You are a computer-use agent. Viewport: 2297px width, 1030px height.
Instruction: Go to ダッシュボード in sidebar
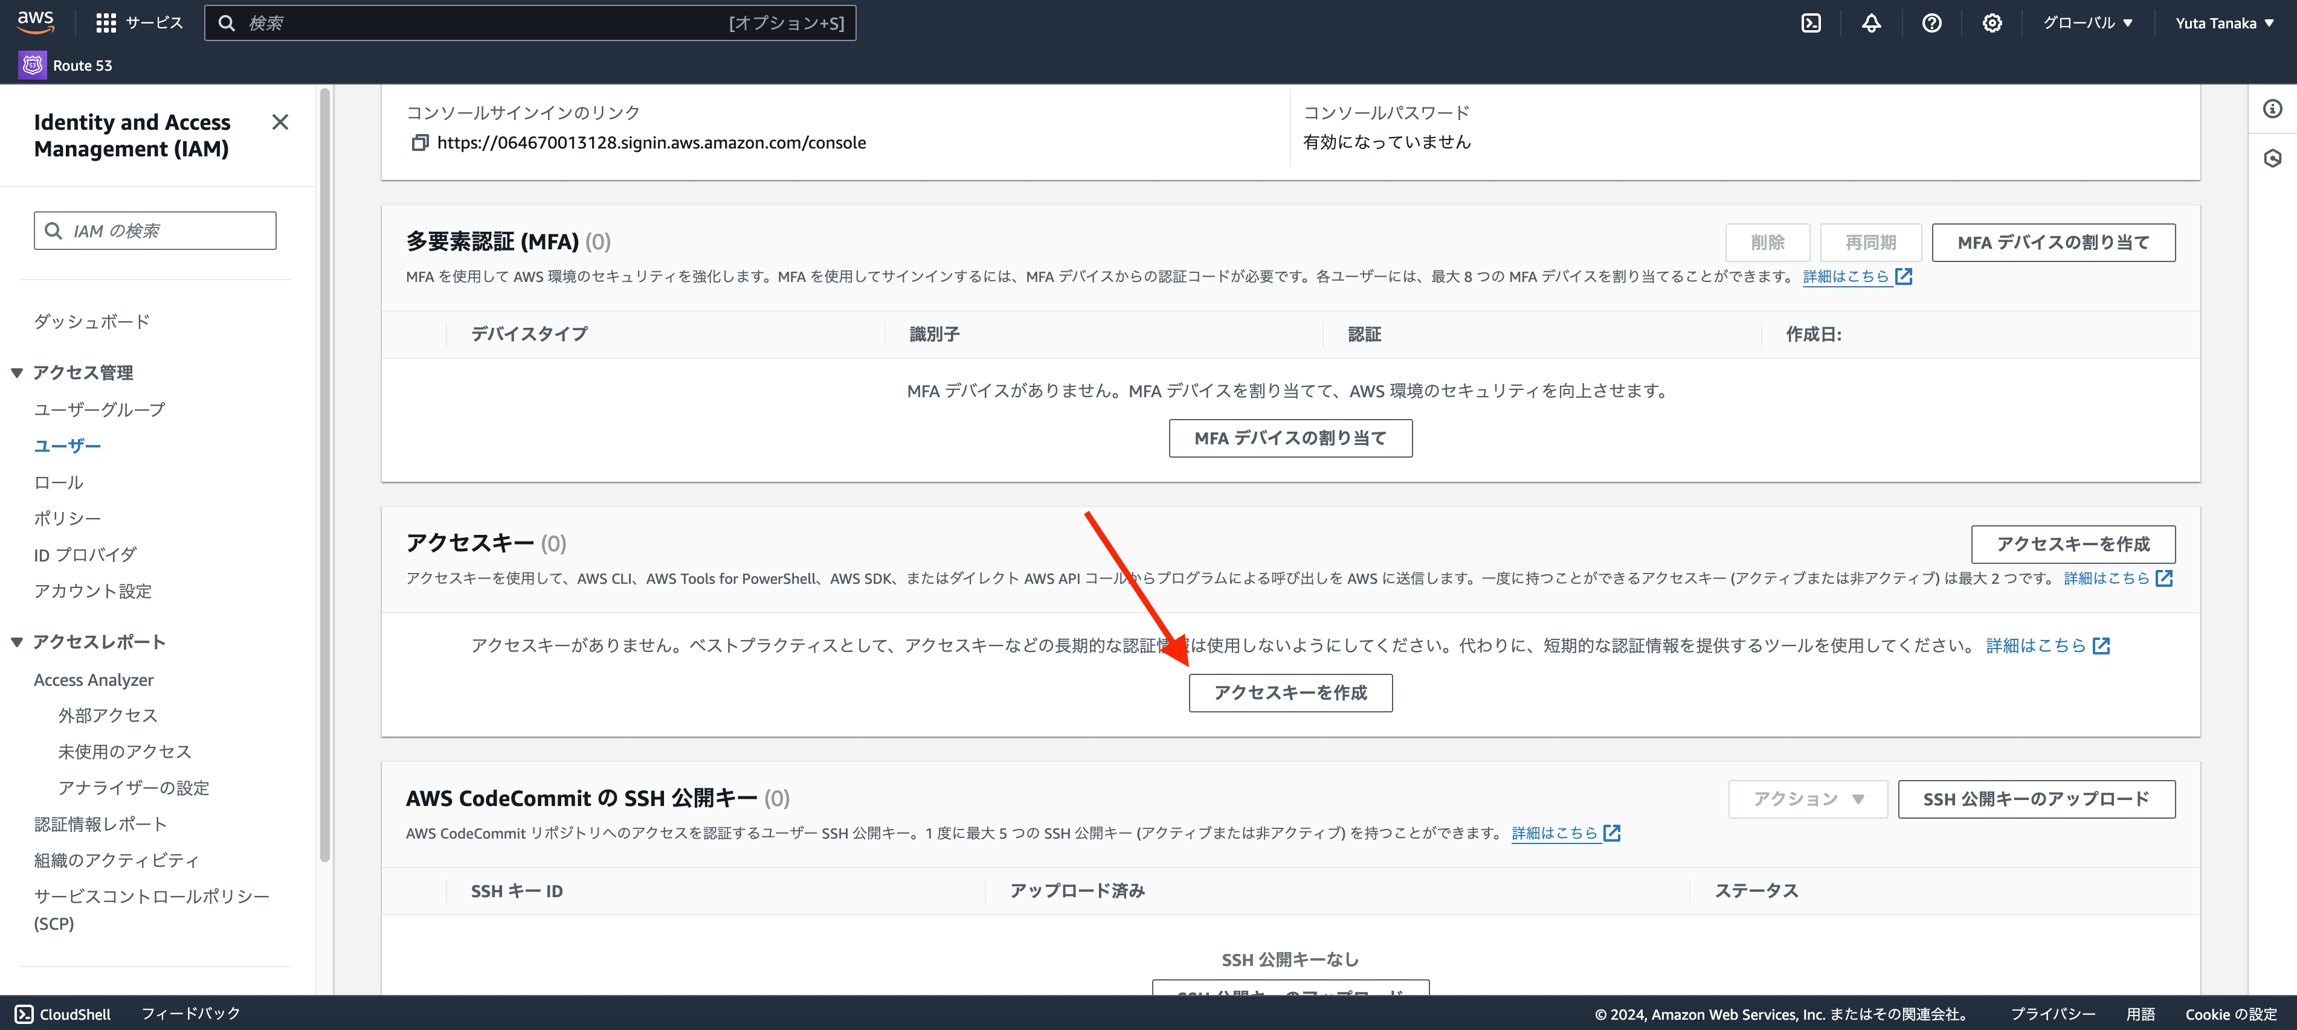point(92,322)
